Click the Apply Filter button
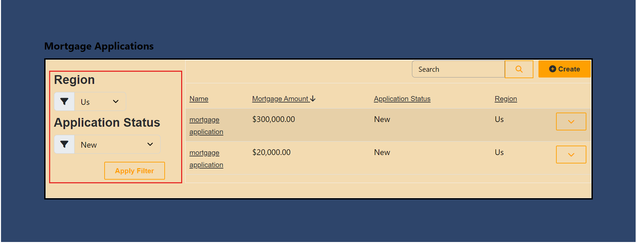This screenshot has height=244, width=637. click(x=134, y=171)
